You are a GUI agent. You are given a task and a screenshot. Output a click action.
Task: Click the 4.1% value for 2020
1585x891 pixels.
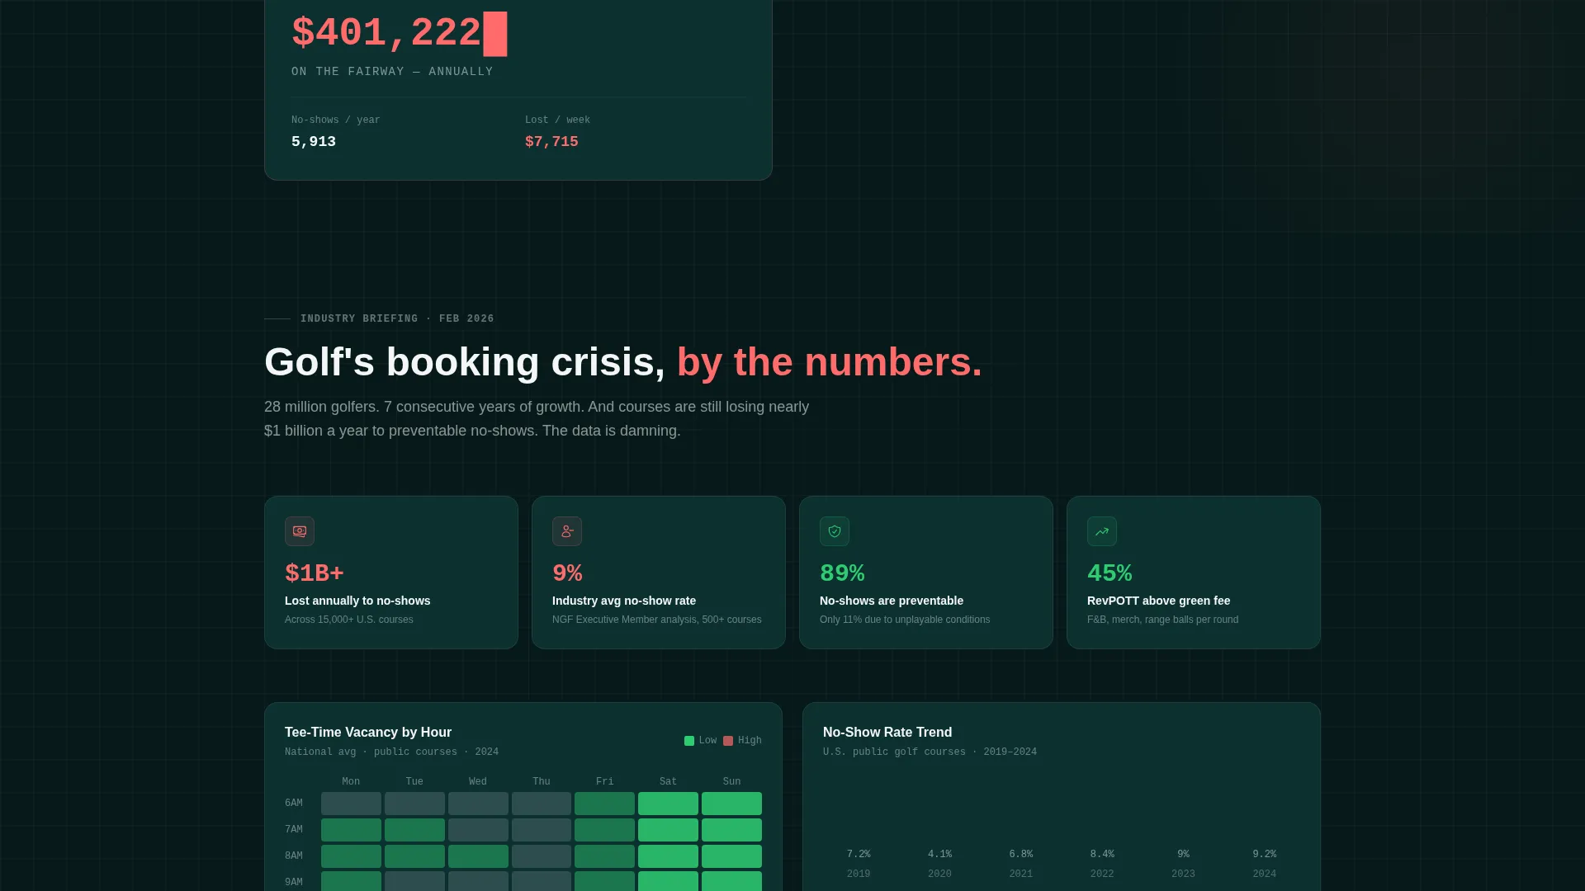click(x=939, y=855)
